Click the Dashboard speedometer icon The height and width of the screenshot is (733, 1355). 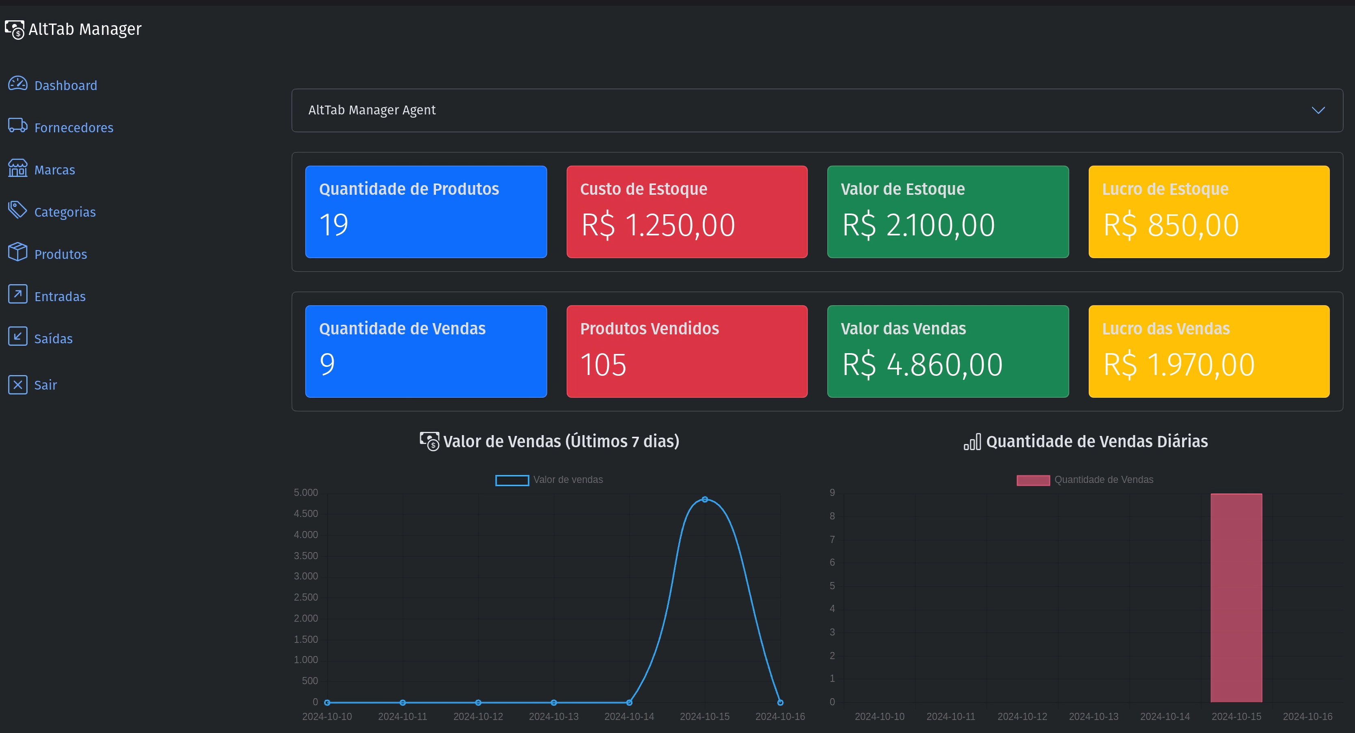[x=17, y=84]
